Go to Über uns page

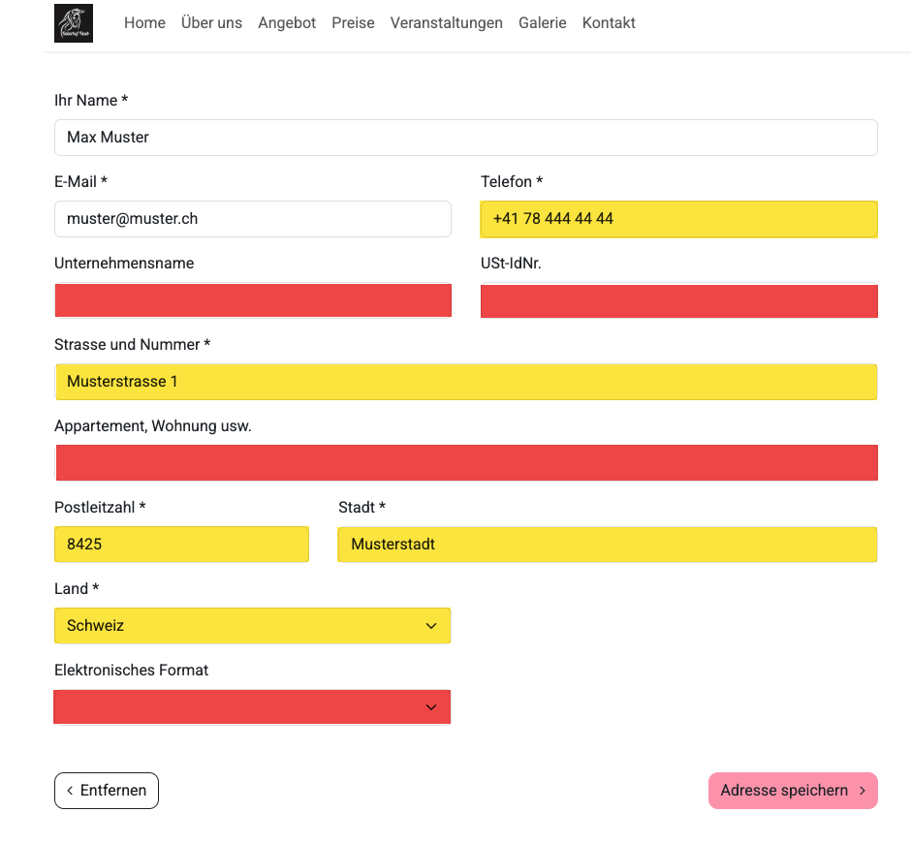coord(211,23)
